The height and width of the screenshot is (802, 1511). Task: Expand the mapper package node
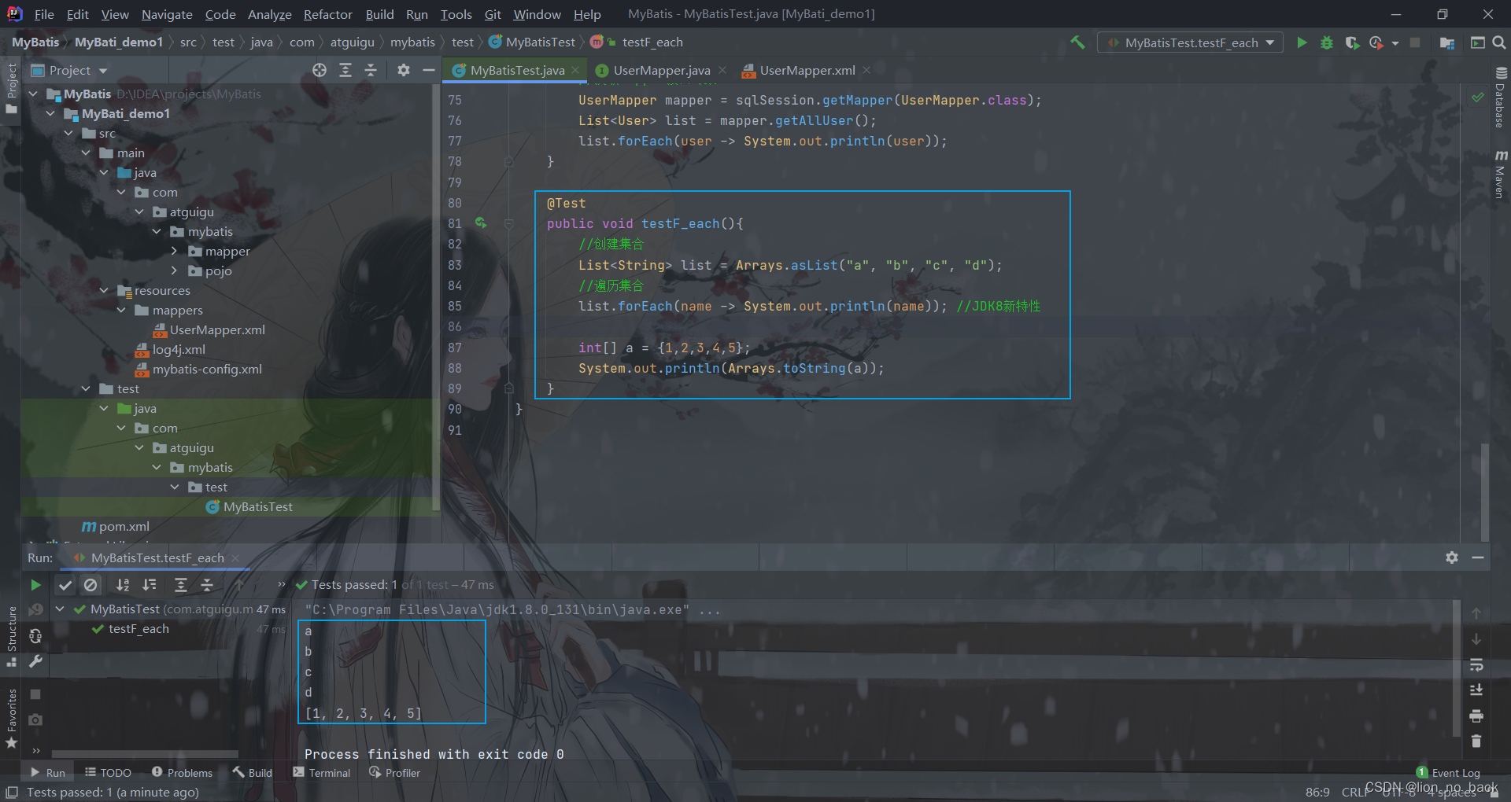point(174,251)
